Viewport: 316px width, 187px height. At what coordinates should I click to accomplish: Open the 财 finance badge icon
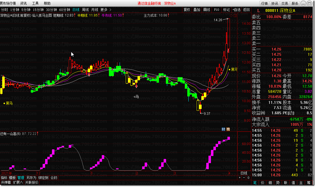tap(223, 129)
